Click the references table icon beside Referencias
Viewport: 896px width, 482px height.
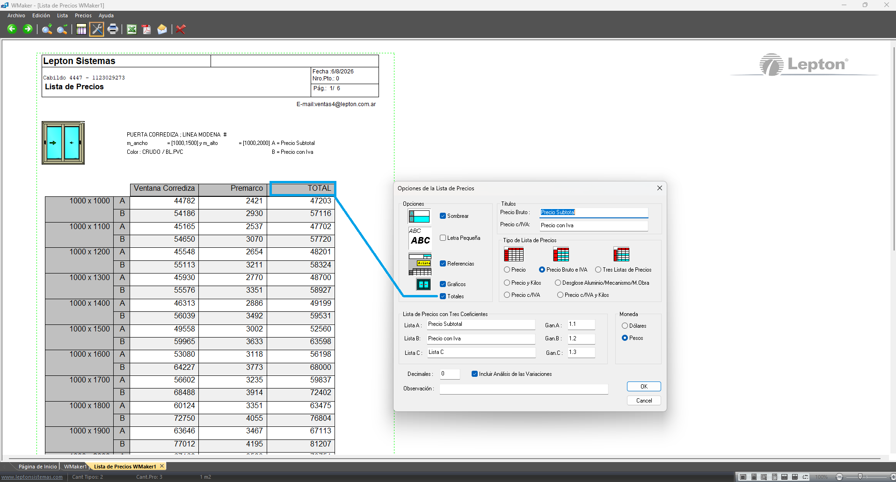[420, 264]
